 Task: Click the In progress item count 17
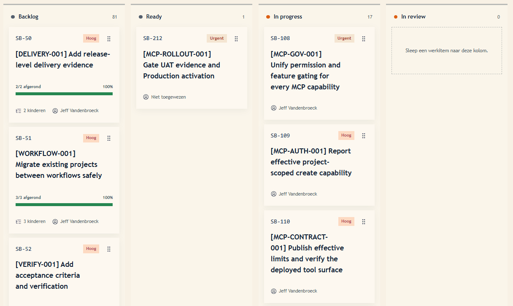coord(370,17)
